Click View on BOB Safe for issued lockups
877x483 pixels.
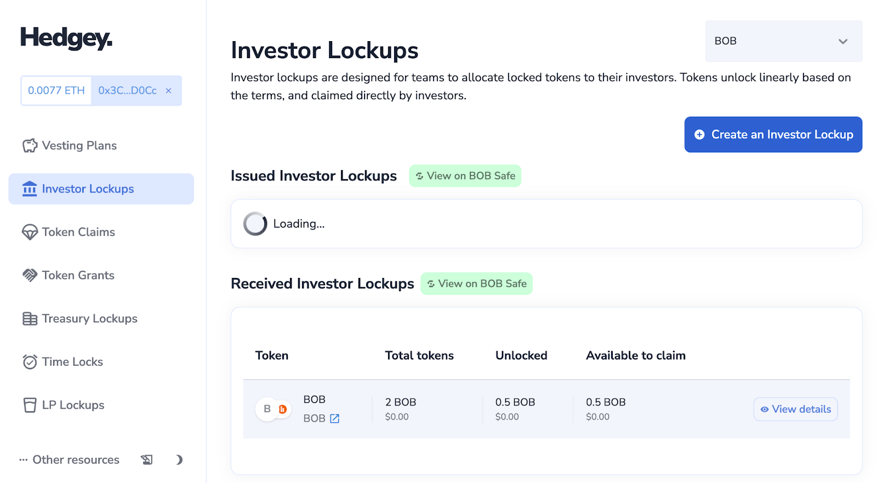coord(465,176)
